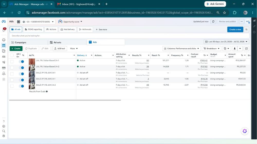
Task: Select the Ads tab
Action: coord(106,42)
